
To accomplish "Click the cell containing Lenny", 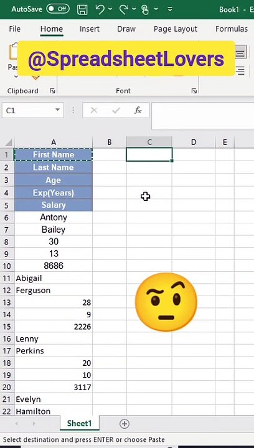I will [x=54, y=339].
